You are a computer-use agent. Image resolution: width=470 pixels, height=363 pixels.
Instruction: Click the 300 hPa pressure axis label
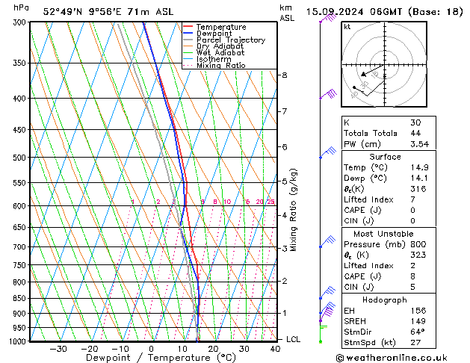click(19, 22)
